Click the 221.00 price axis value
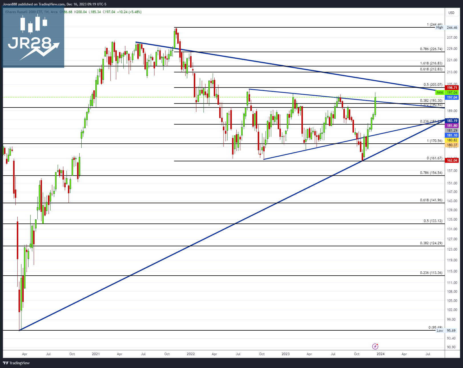463x368 pixels. [x=452, y=60]
